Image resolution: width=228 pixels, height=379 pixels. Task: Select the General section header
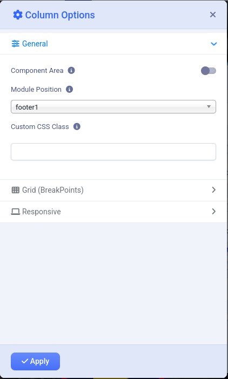point(113,44)
